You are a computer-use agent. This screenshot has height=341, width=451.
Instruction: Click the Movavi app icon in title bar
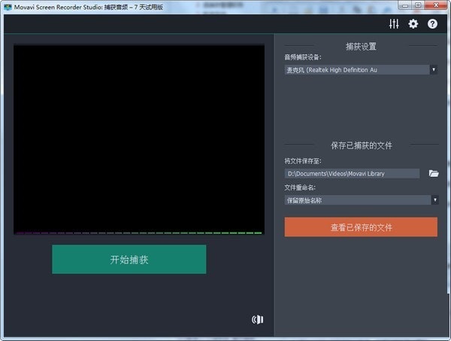[x=8, y=8]
